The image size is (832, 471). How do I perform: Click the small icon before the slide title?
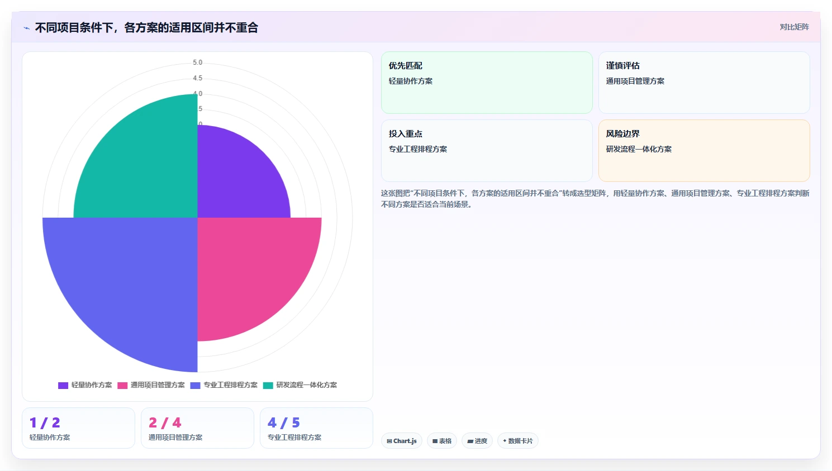(26, 28)
